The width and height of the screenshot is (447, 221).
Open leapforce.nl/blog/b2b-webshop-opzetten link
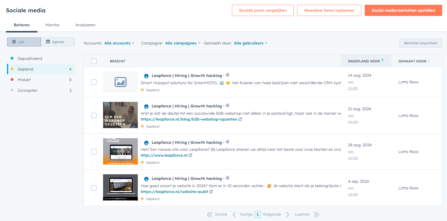pyautogui.click(x=189, y=119)
